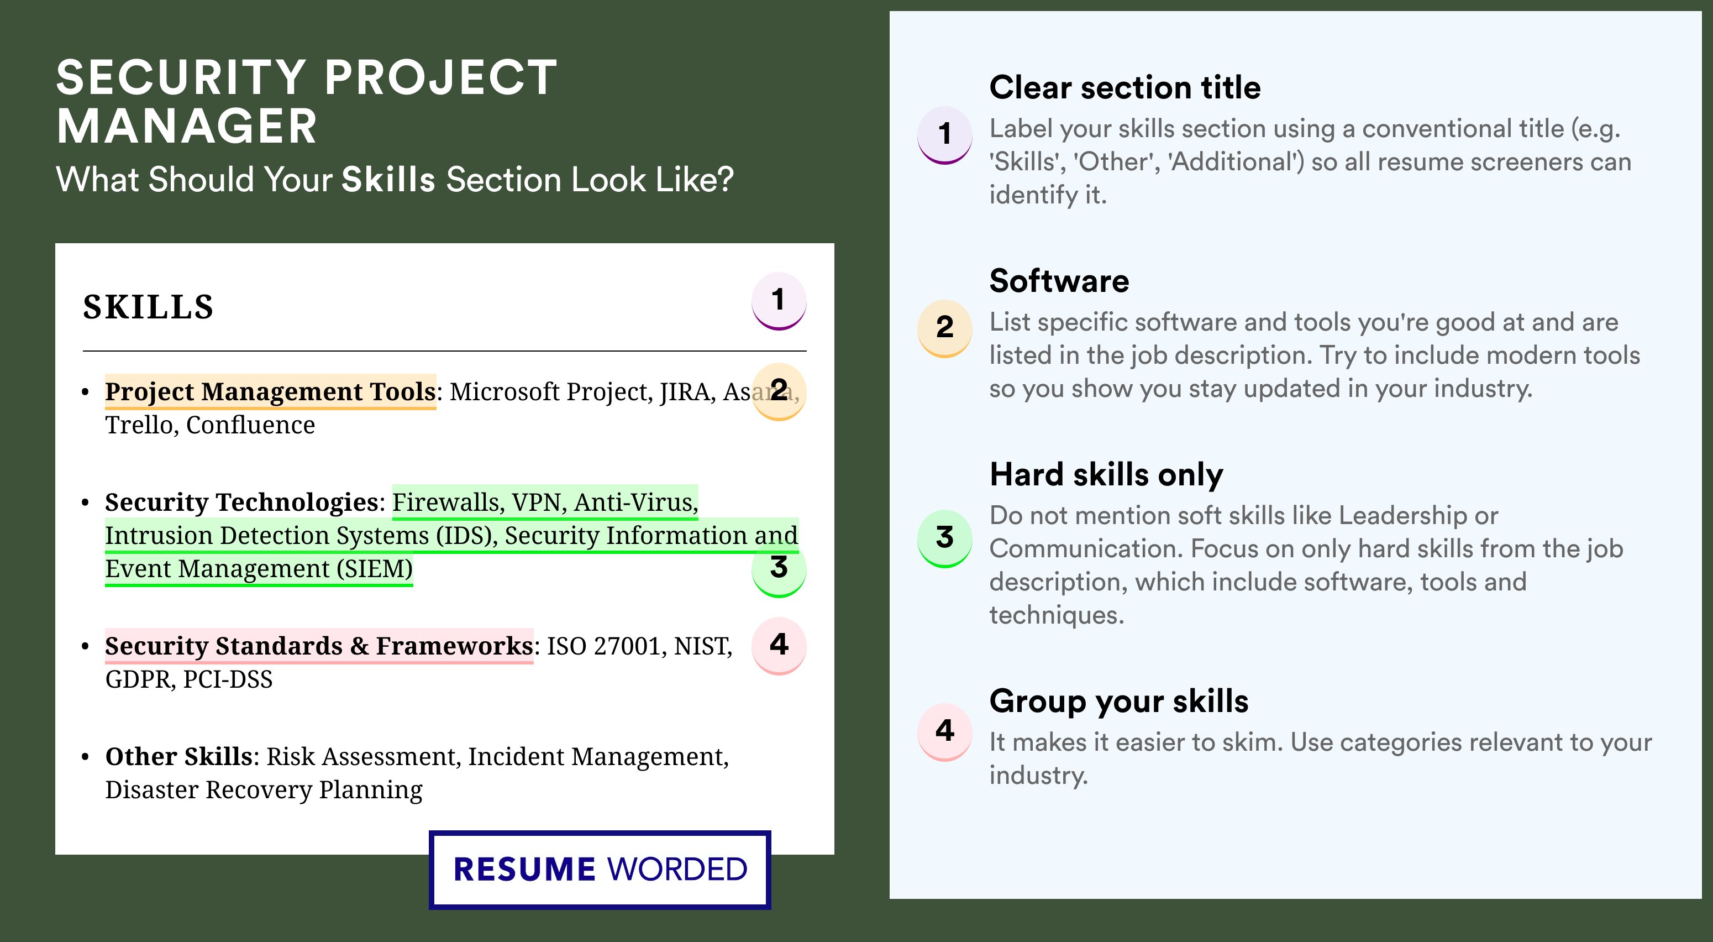Click the highlighted Project Management Tools label
Viewport: 1713px width, 942px height.
click(270, 392)
